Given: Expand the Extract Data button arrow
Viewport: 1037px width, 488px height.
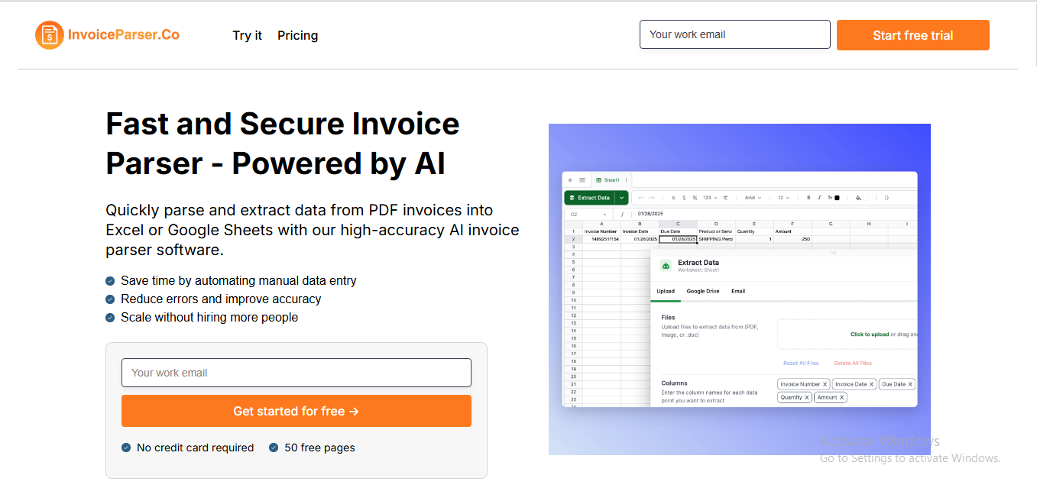Looking at the screenshot, I should click(x=622, y=198).
